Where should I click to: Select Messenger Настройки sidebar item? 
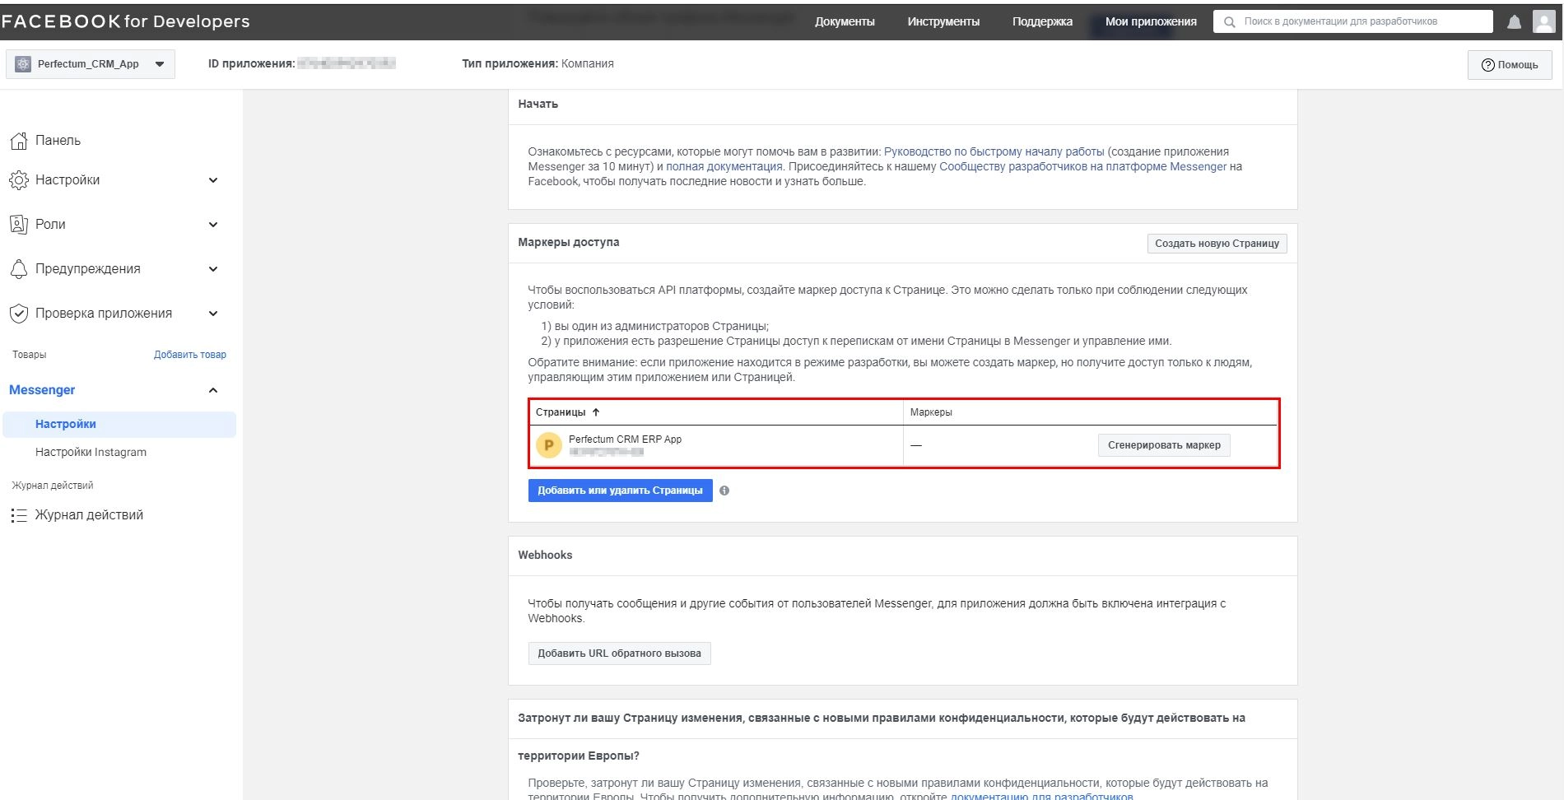(119, 425)
